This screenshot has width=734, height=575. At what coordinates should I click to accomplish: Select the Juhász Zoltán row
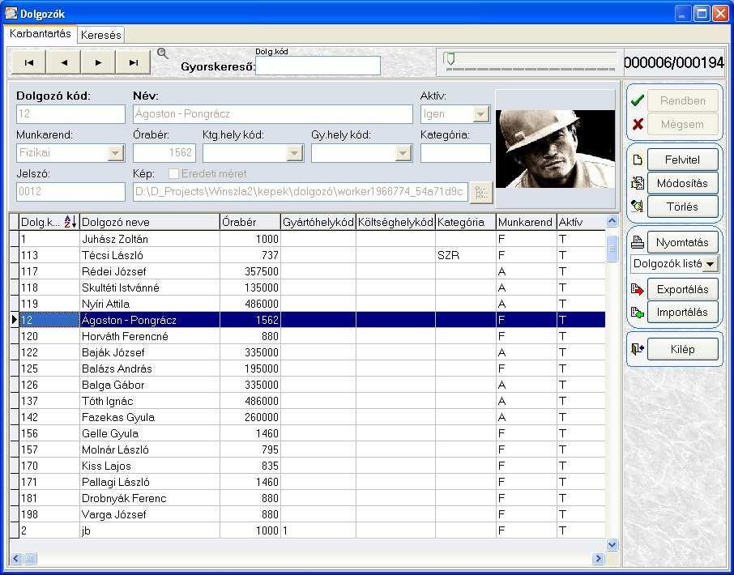point(308,239)
